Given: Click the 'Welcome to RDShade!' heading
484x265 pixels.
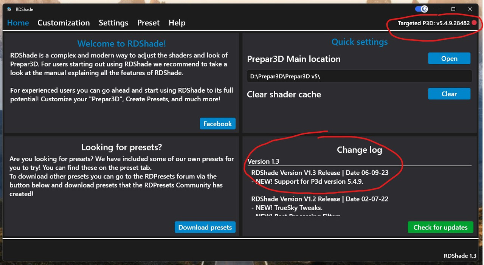Looking at the screenshot, I should pos(122,44).
